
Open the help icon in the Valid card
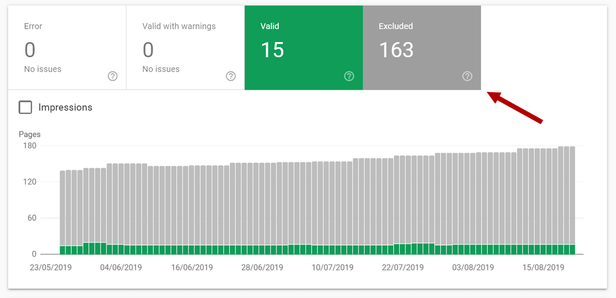point(349,76)
